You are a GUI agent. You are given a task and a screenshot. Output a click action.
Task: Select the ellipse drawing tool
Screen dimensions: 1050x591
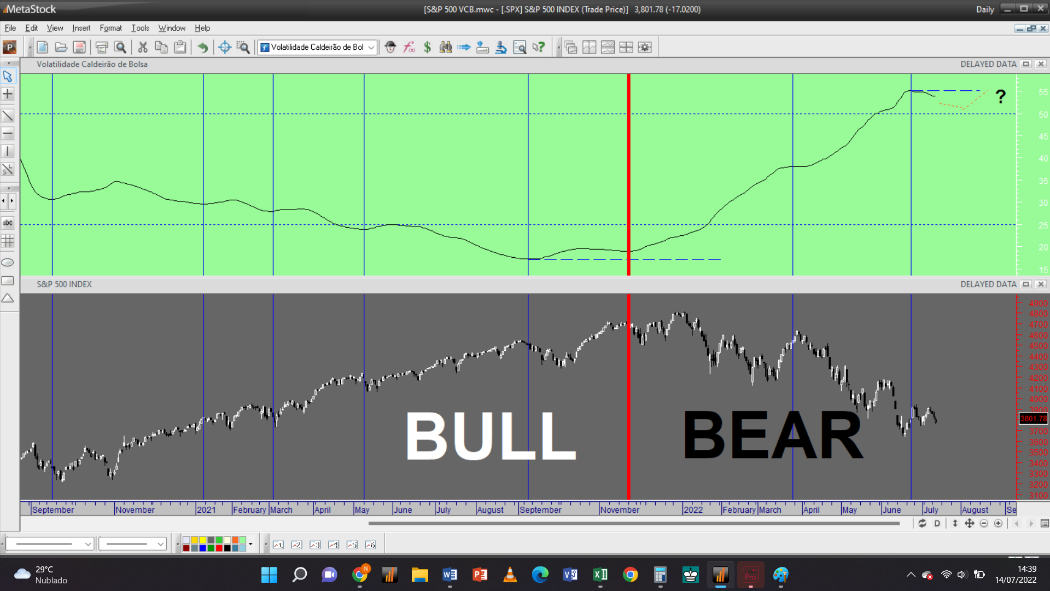click(x=8, y=263)
